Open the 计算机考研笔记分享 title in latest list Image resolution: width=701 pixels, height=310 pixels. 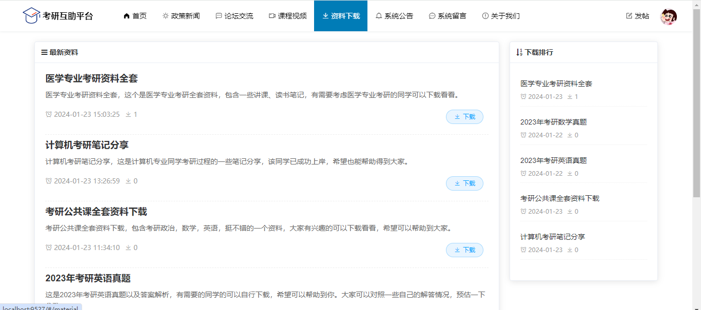(x=87, y=145)
